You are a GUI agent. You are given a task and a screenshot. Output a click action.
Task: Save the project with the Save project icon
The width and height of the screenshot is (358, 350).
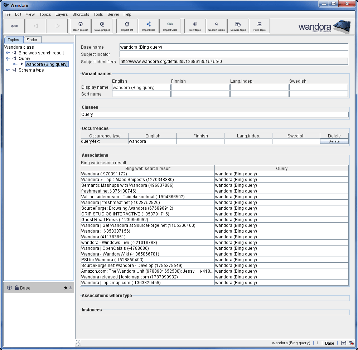point(101,26)
